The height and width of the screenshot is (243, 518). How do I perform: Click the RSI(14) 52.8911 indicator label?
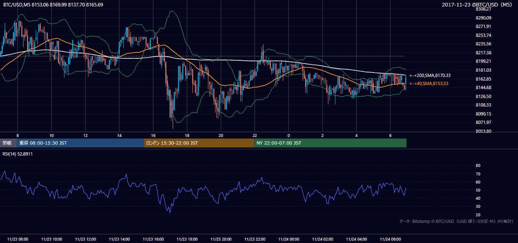click(x=18, y=154)
